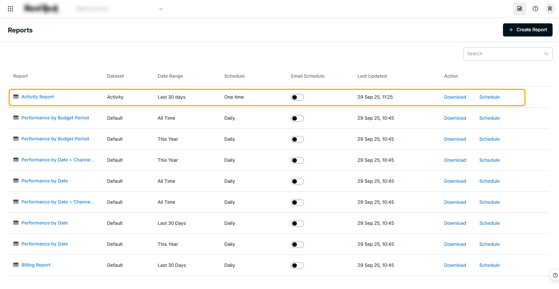Click table icon of This Year Budget Period report
The width and height of the screenshot is (559, 289).
coord(16,139)
